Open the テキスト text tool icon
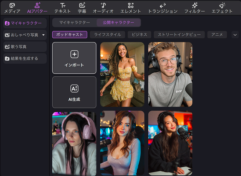This screenshot has height=176, width=241. [63, 6]
